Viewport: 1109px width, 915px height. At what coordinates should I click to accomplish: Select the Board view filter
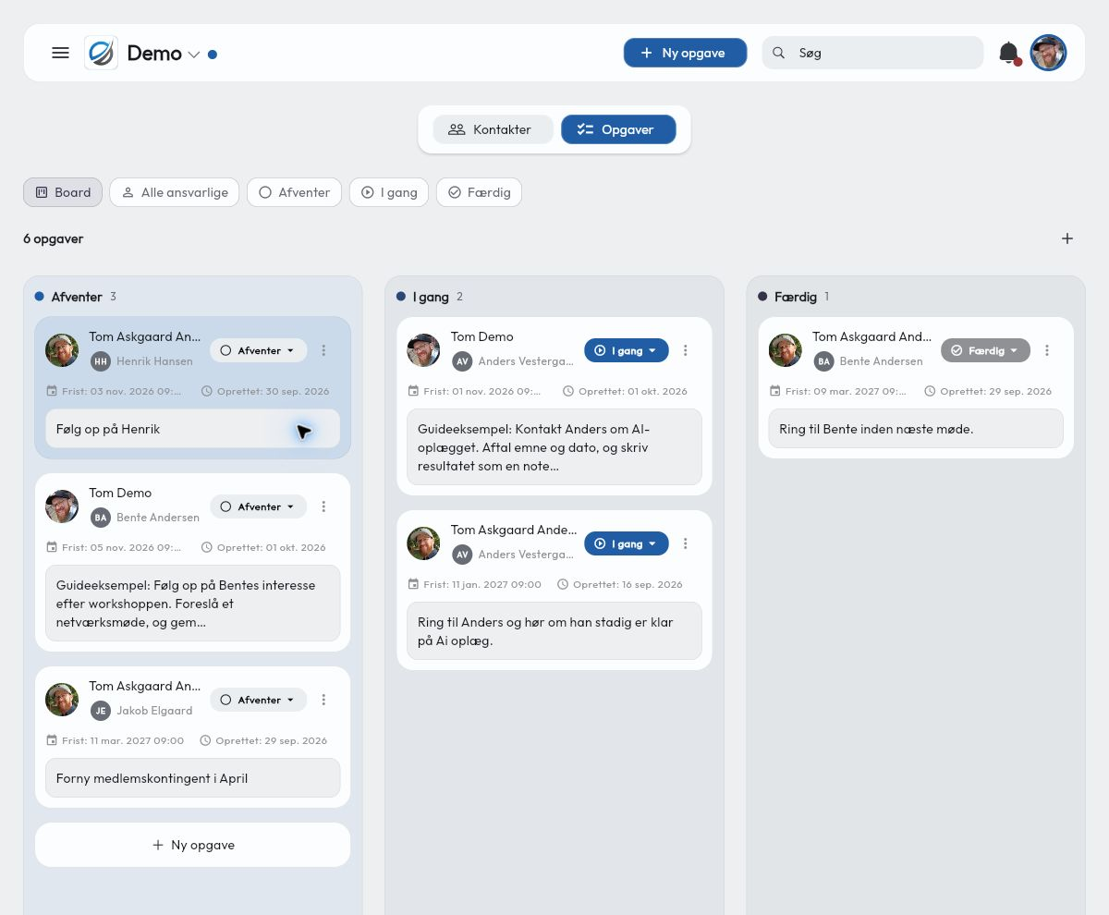click(63, 192)
